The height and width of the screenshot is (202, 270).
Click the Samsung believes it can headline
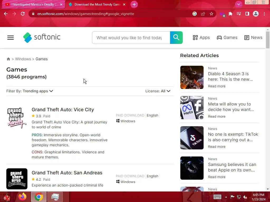[x=232, y=167]
